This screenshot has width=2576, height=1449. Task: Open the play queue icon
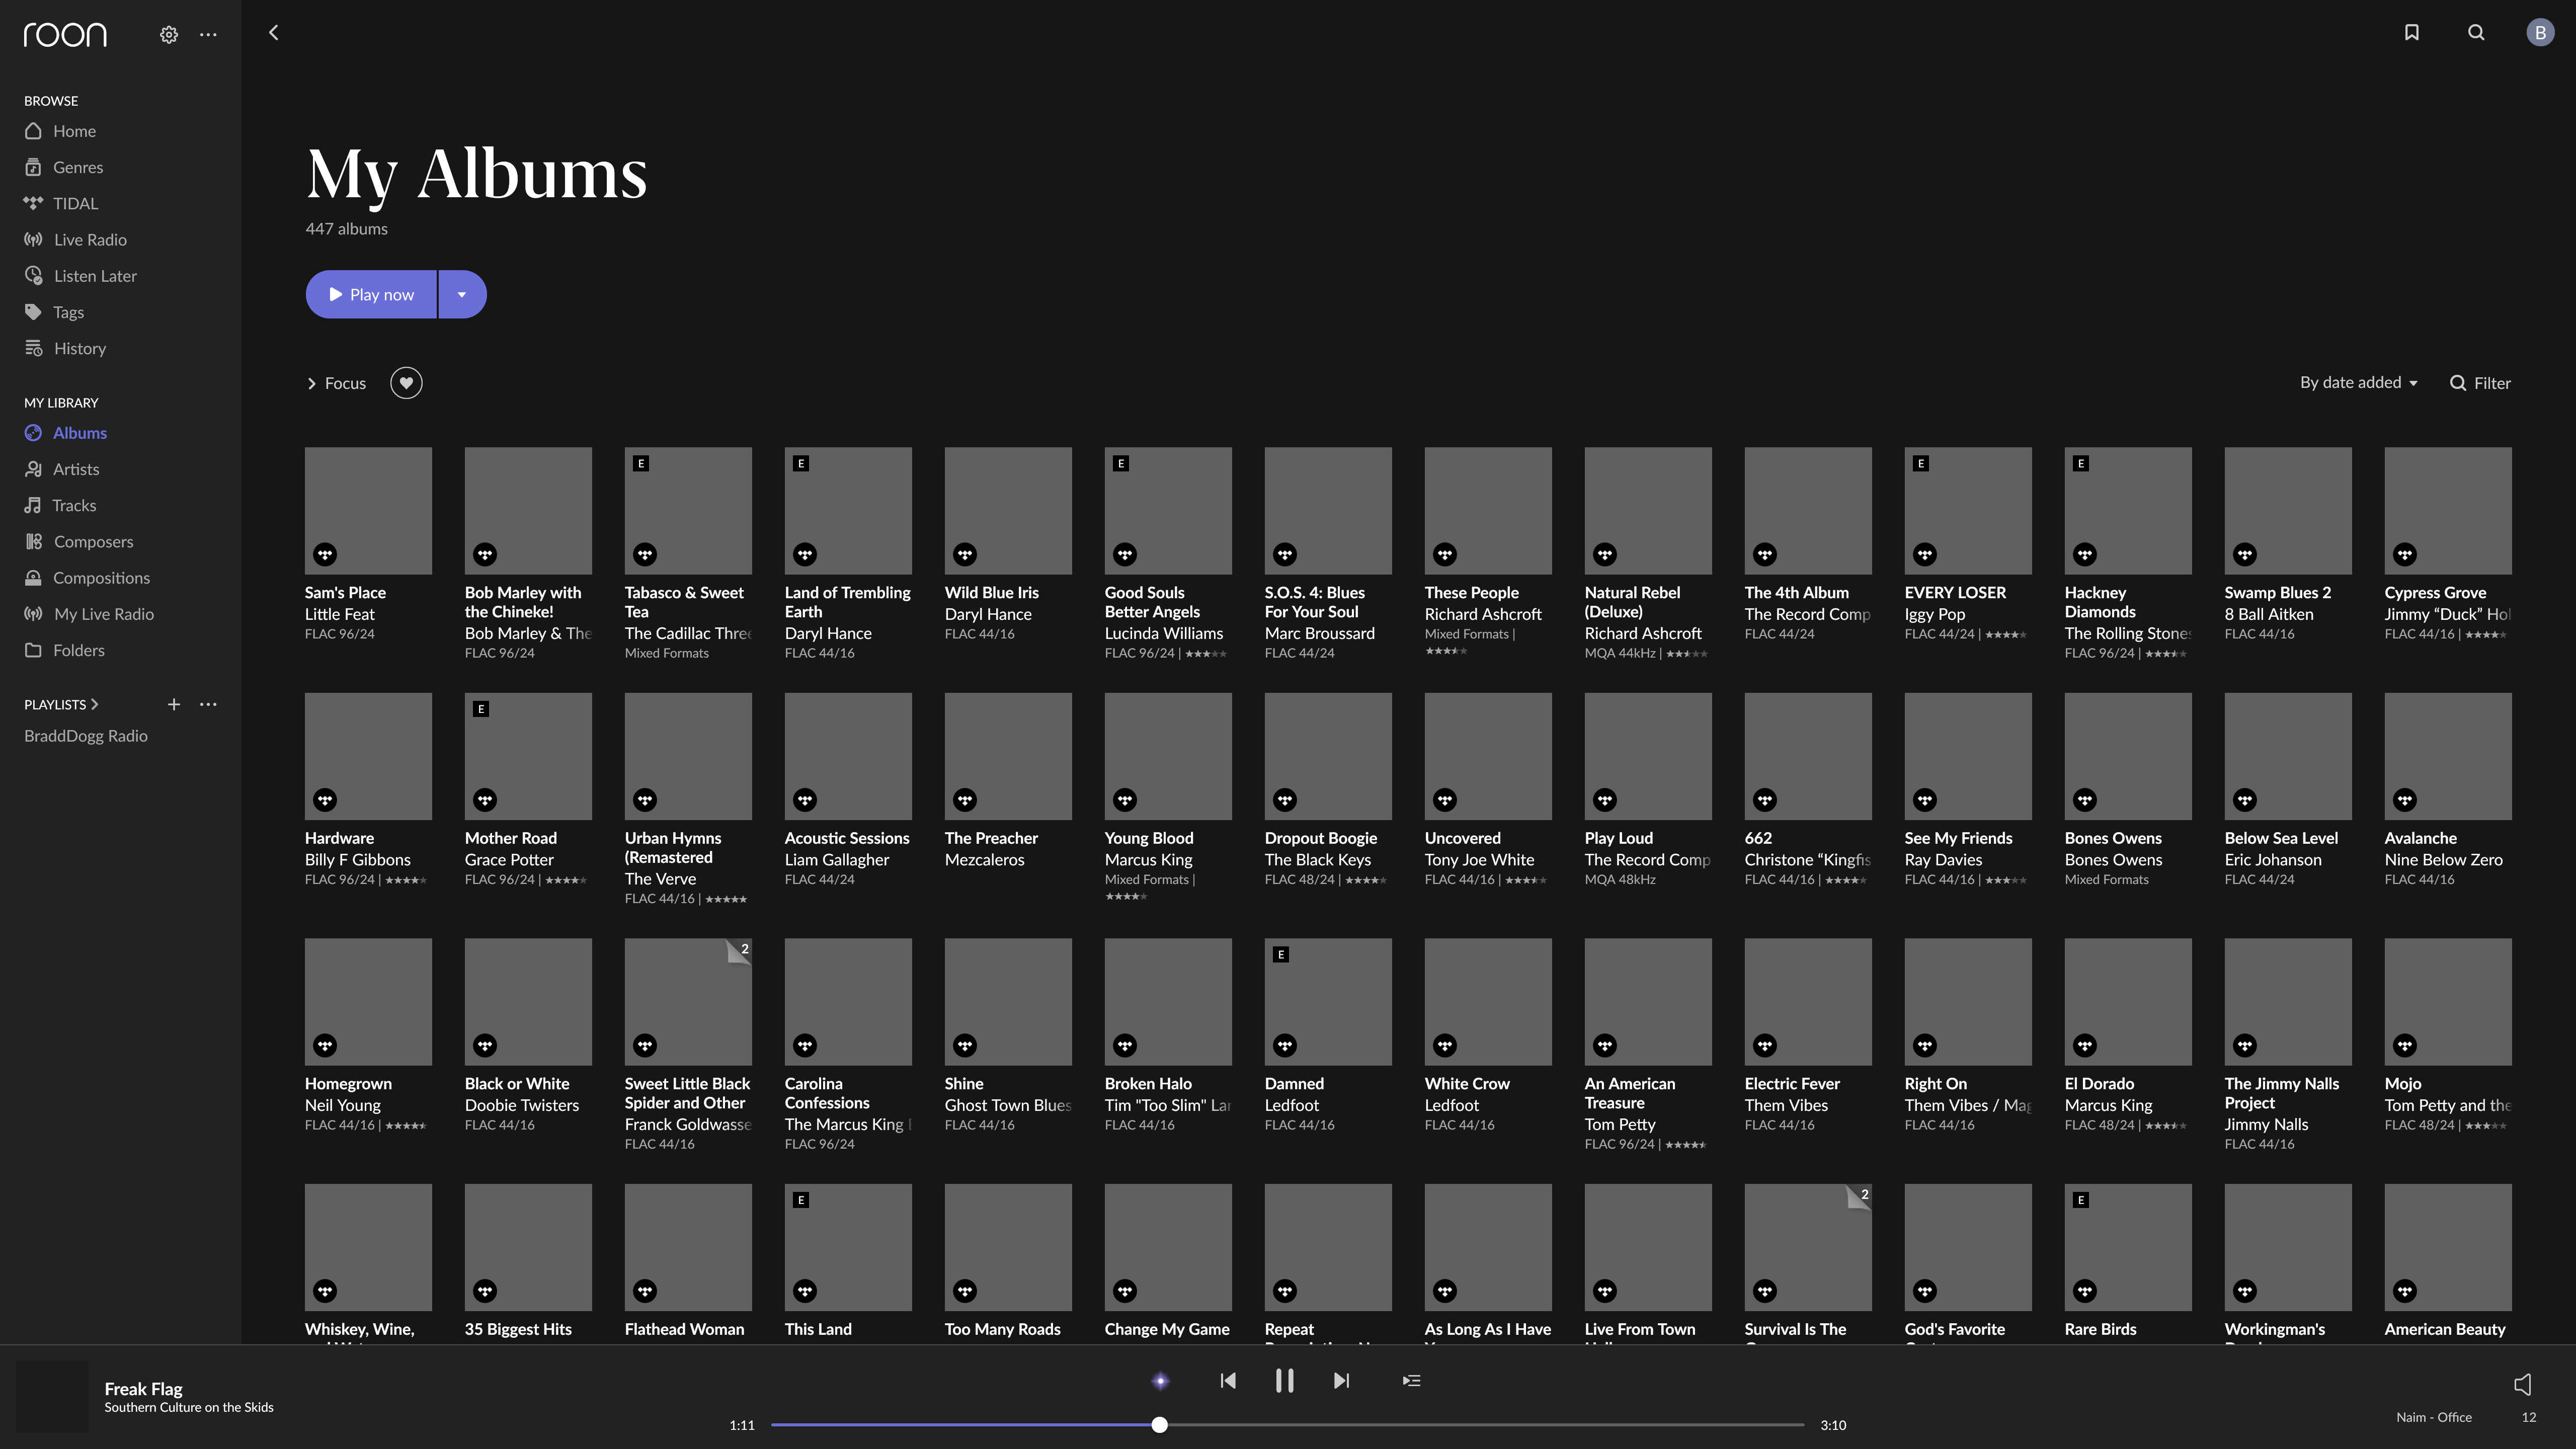tap(1411, 1381)
